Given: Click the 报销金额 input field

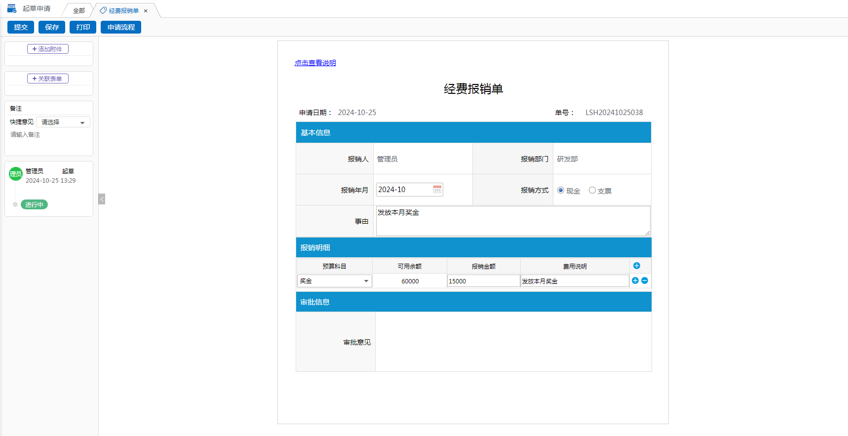Looking at the screenshot, I should pyautogui.click(x=483, y=281).
